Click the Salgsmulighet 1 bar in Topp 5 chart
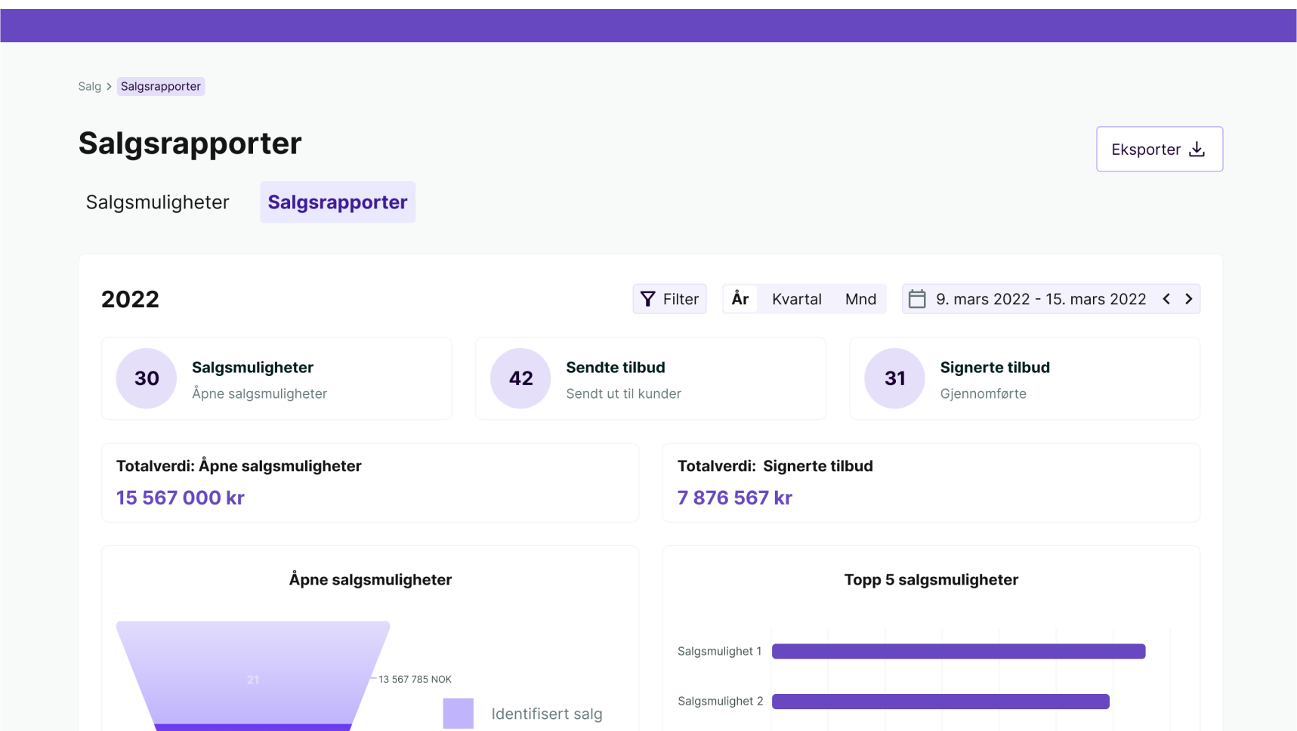Screen dimensions: 1297x731 click(958, 650)
